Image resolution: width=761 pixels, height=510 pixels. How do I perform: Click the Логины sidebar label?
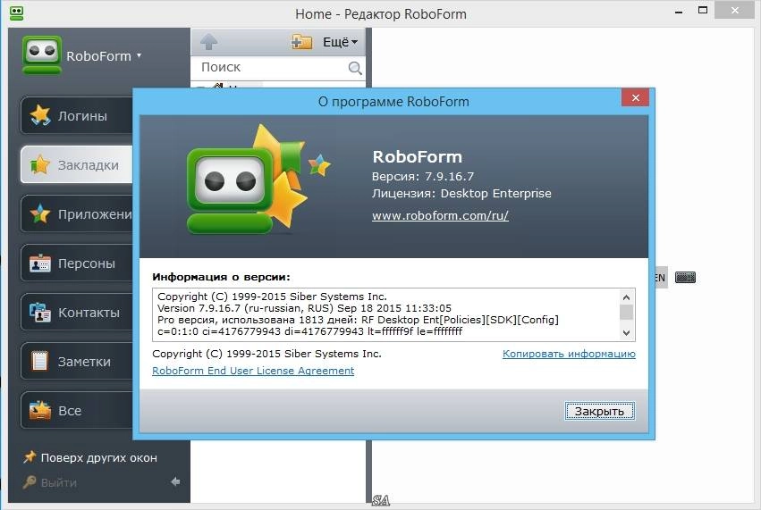click(82, 116)
